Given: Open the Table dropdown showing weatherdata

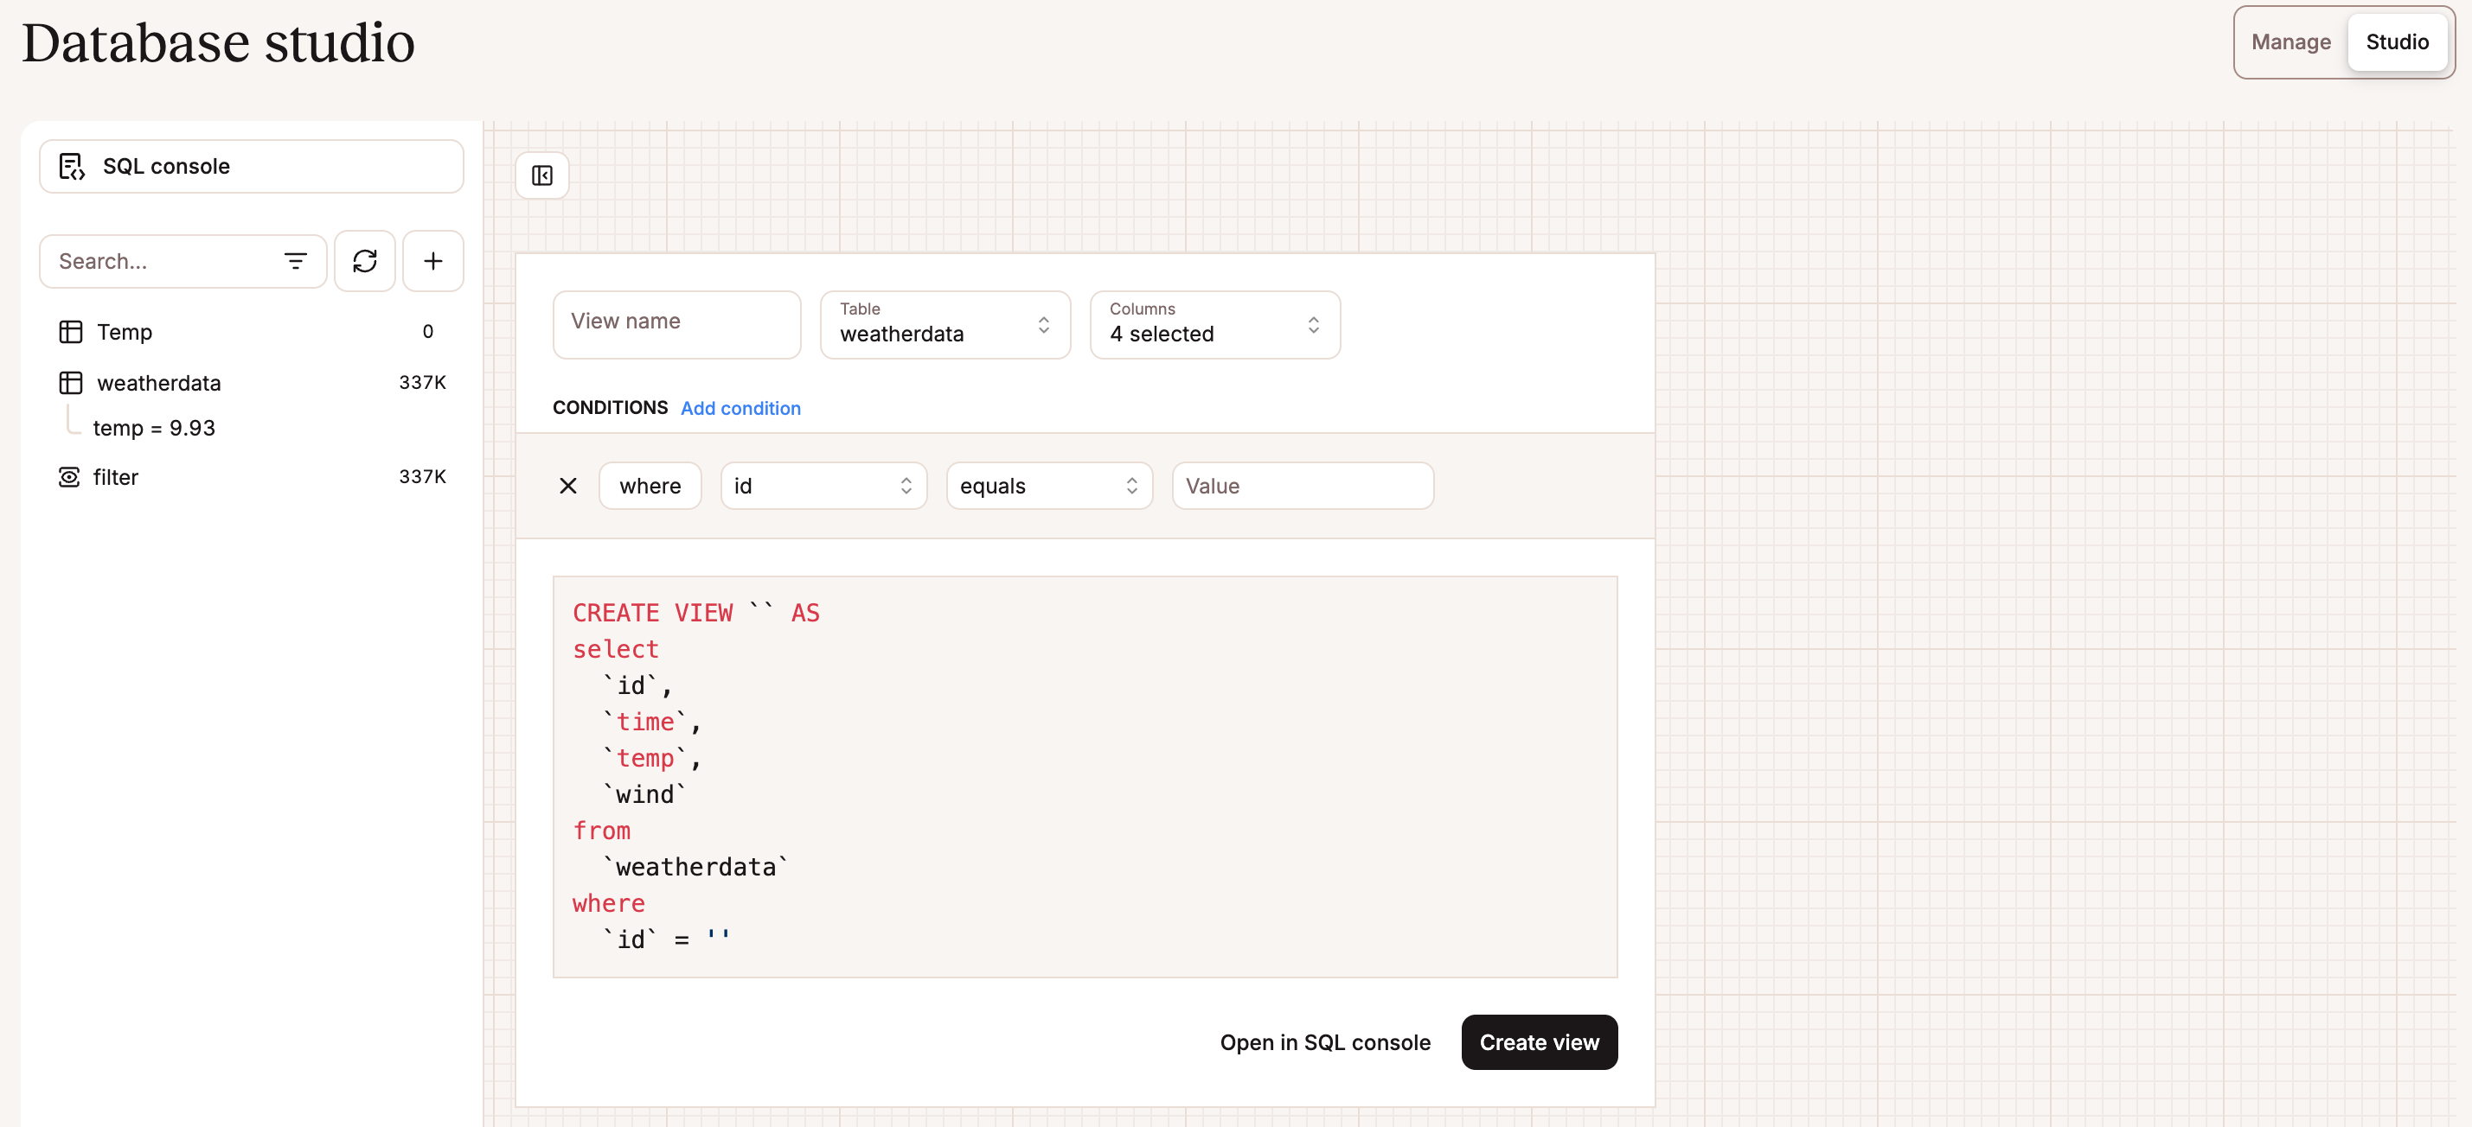Looking at the screenshot, I should pos(945,325).
